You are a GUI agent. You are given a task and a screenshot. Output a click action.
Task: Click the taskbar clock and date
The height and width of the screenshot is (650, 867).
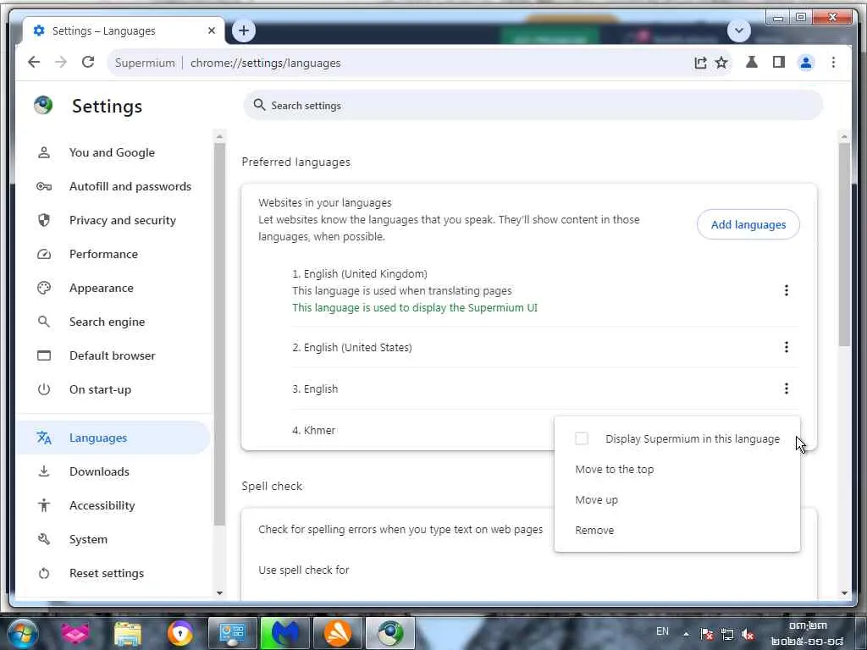click(x=808, y=633)
